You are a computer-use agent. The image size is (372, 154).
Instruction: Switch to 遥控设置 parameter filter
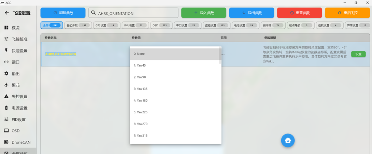click(216, 25)
